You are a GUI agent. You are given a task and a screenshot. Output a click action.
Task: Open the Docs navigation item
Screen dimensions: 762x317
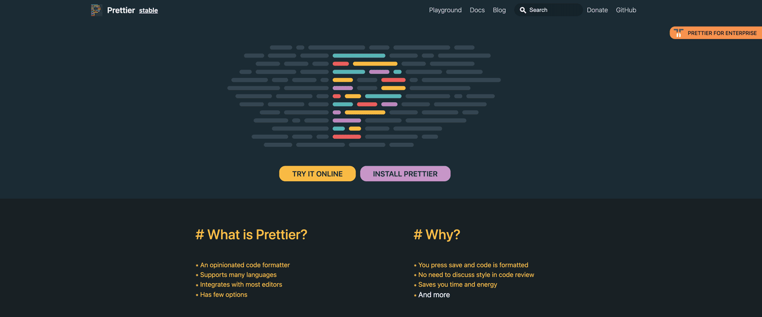(x=477, y=10)
